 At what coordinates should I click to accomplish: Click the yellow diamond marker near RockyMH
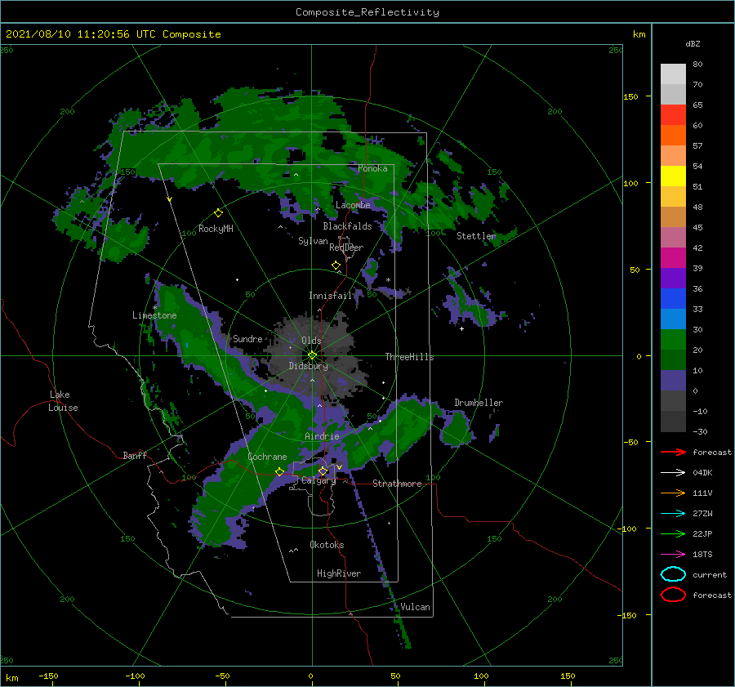coord(218,213)
